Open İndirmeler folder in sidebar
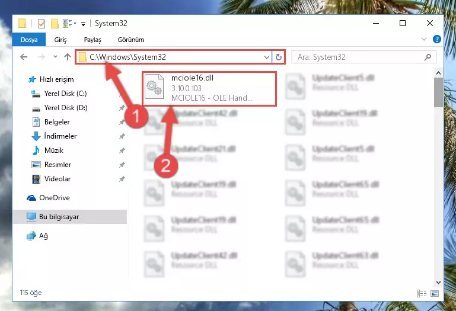The height and width of the screenshot is (311, 456). coord(60,136)
